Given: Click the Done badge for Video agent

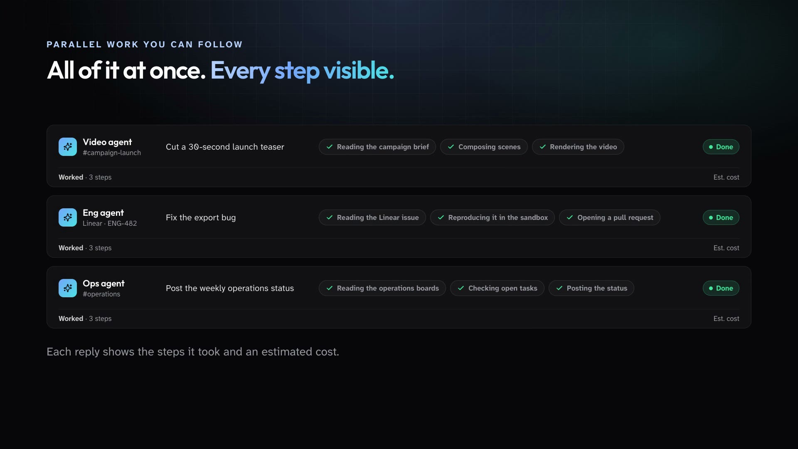Looking at the screenshot, I should 721,147.
